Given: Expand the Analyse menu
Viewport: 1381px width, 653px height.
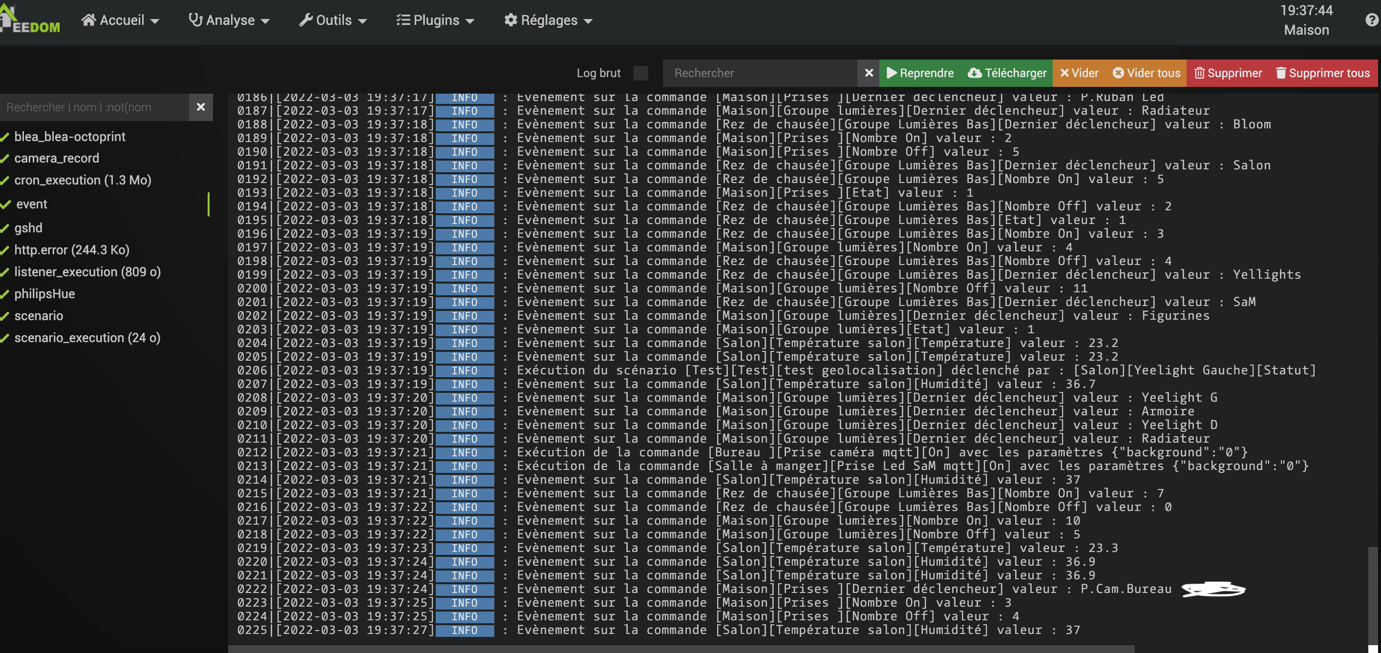Looking at the screenshot, I should (x=229, y=20).
